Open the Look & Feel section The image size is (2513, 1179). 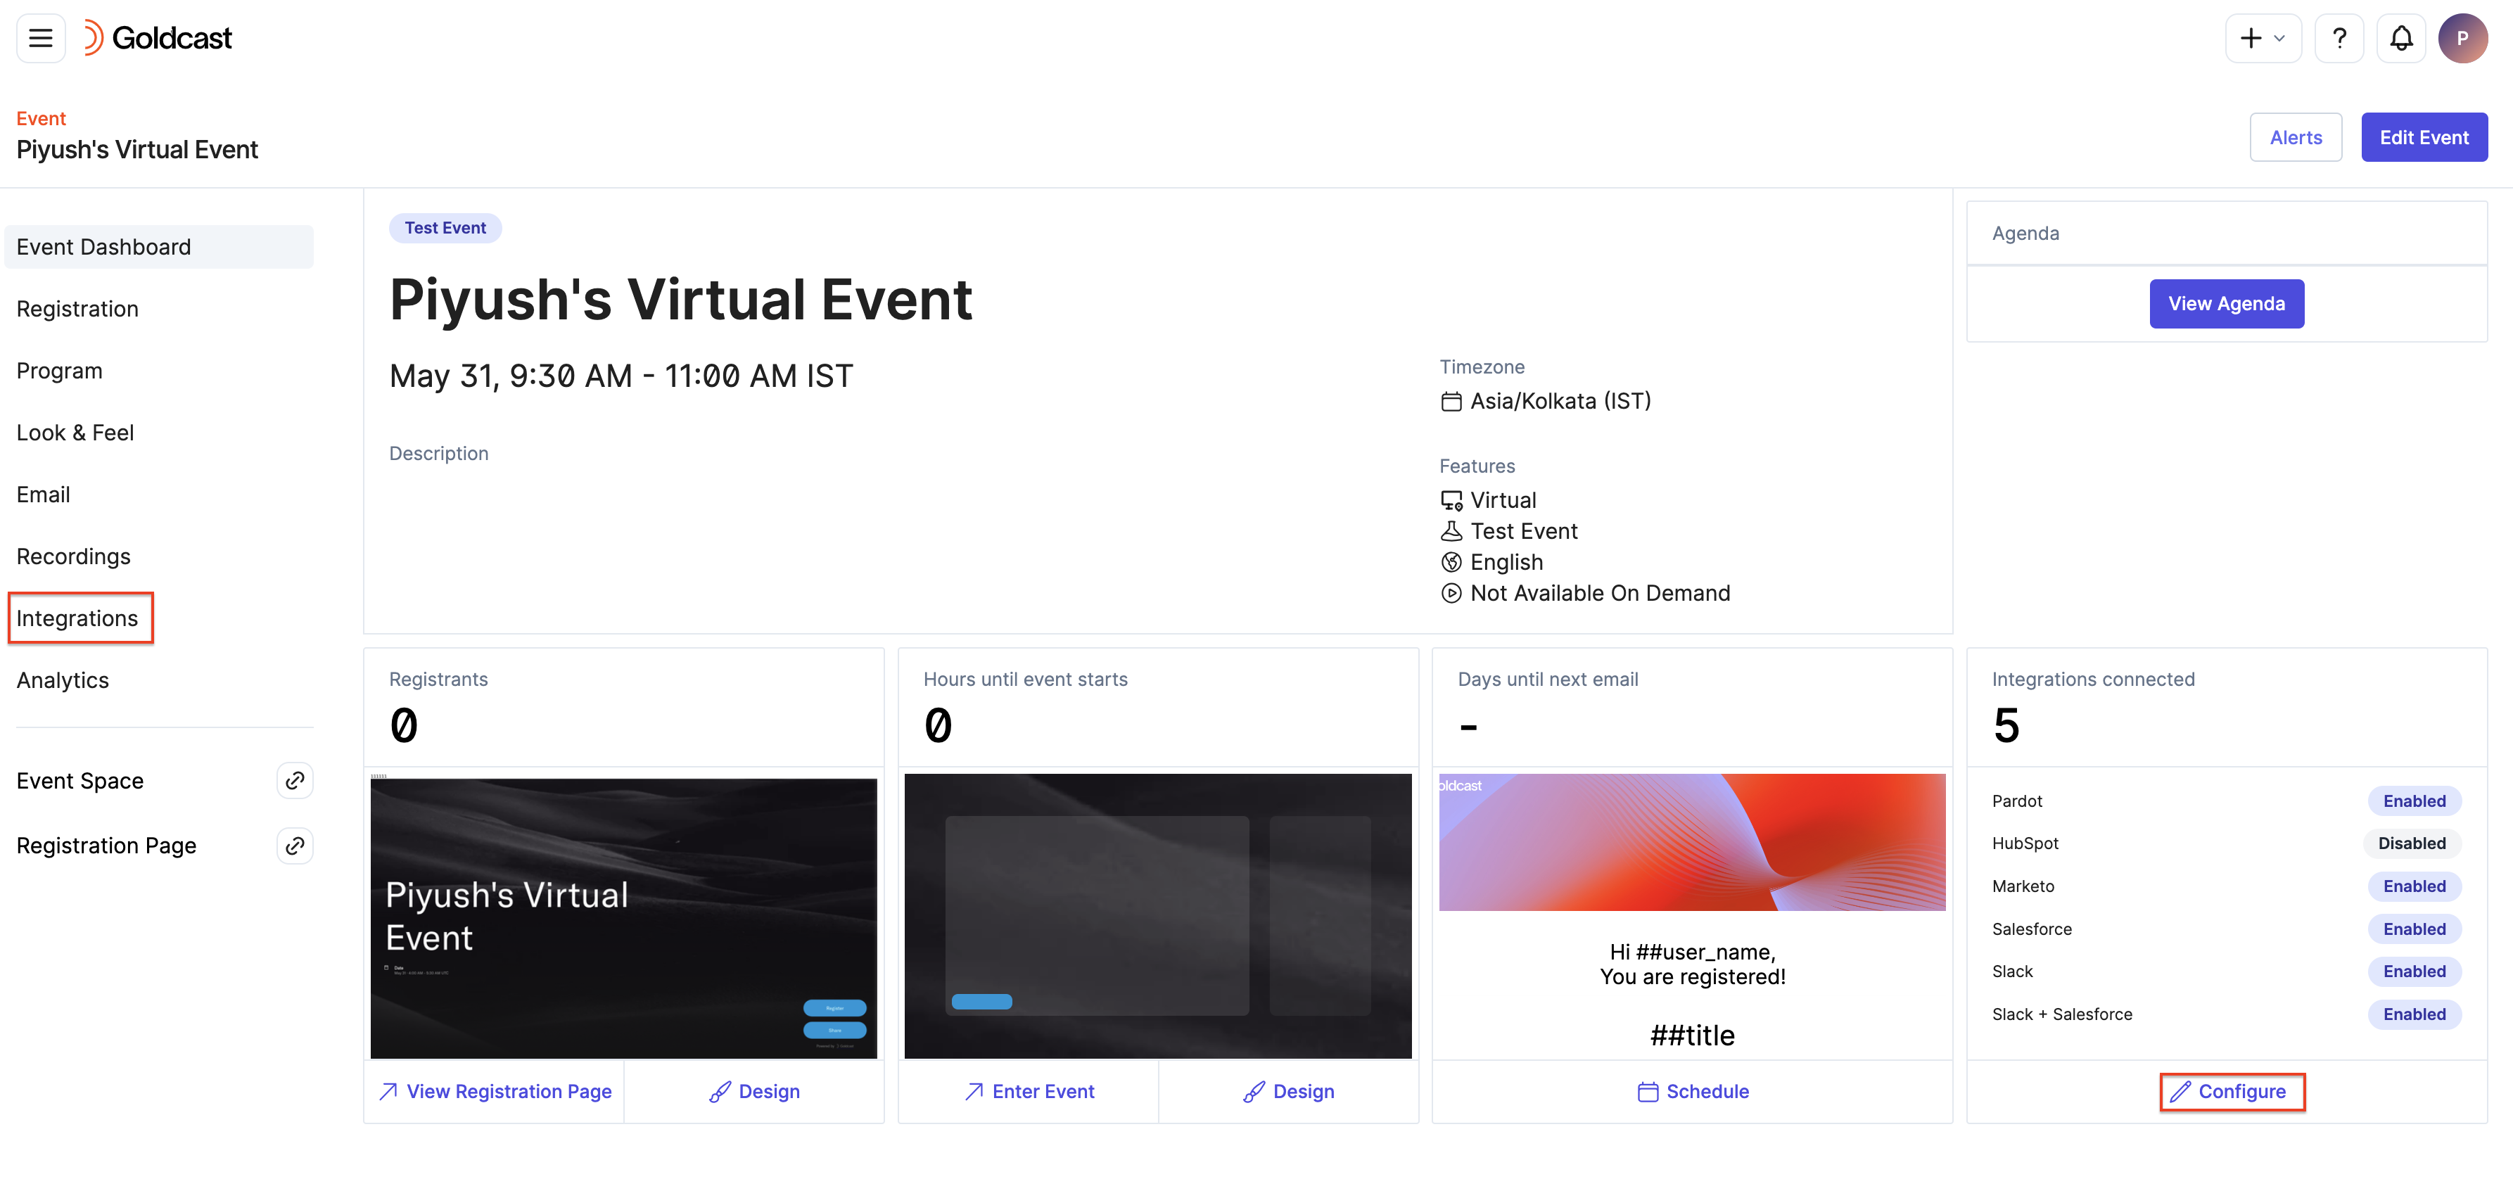75,433
